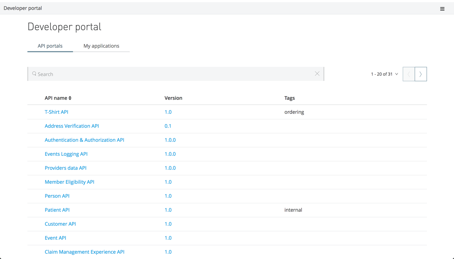Clear the search field with the X icon
Image resolution: width=454 pixels, height=259 pixels.
[317, 73]
